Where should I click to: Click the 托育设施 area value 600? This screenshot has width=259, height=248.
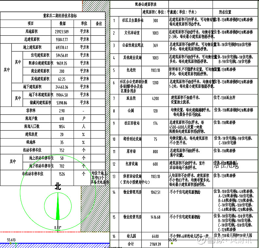tap(155, 164)
